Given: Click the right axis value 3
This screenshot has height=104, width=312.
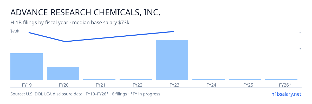Looking at the screenshot, I should pyautogui.click(x=300, y=31).
